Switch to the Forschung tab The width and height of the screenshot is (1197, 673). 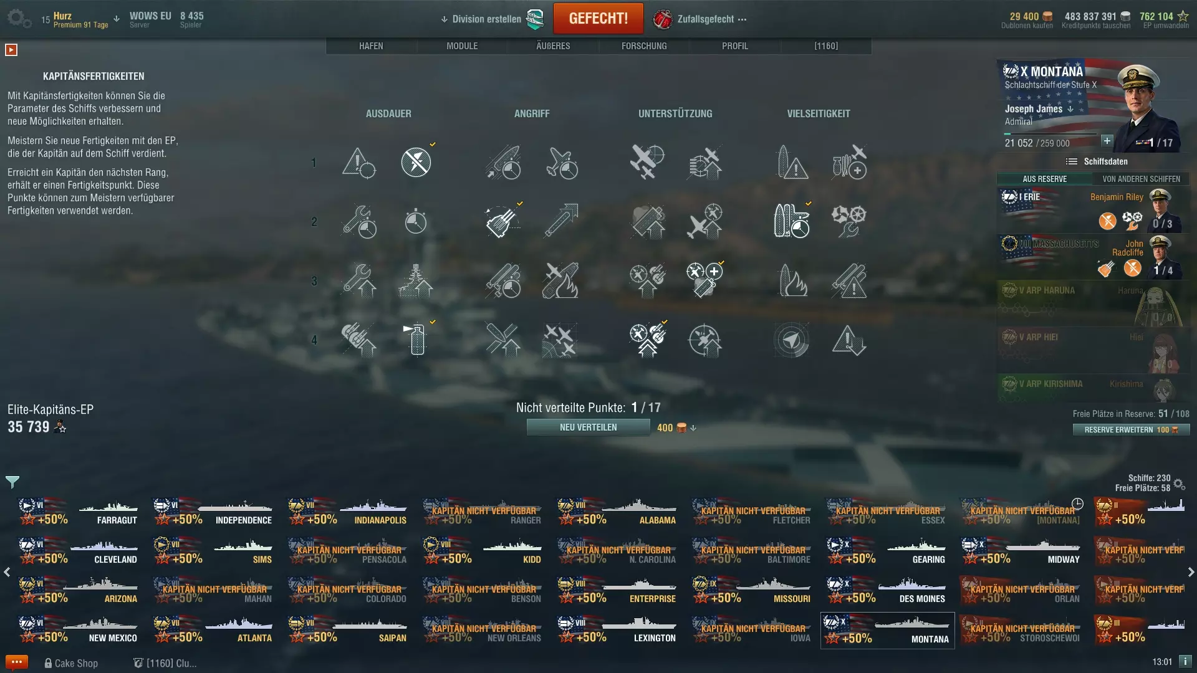[644, 46]
